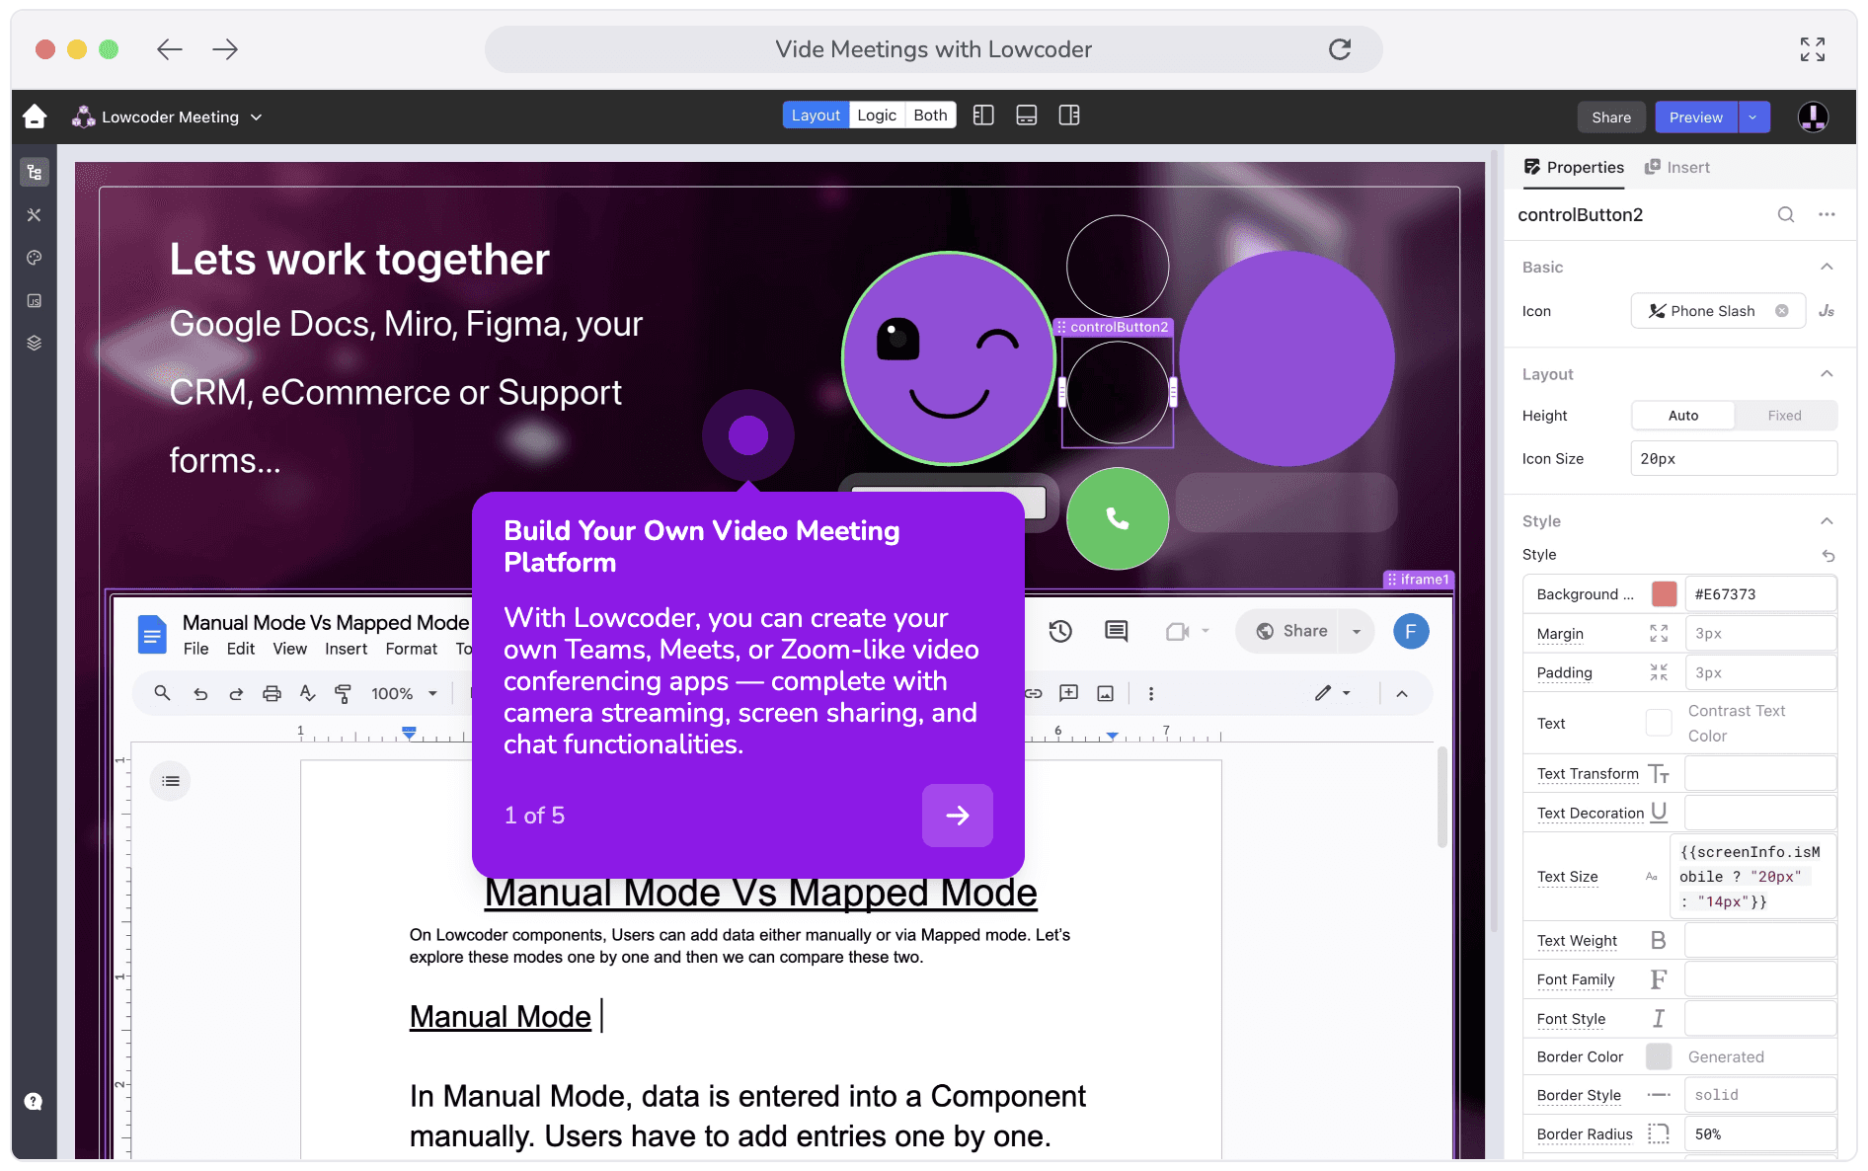Click redo in the Docs toolbar

tap(236, 694)
